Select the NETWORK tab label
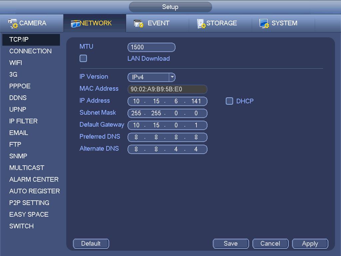The image size is (341, 256). coord(96,23)
